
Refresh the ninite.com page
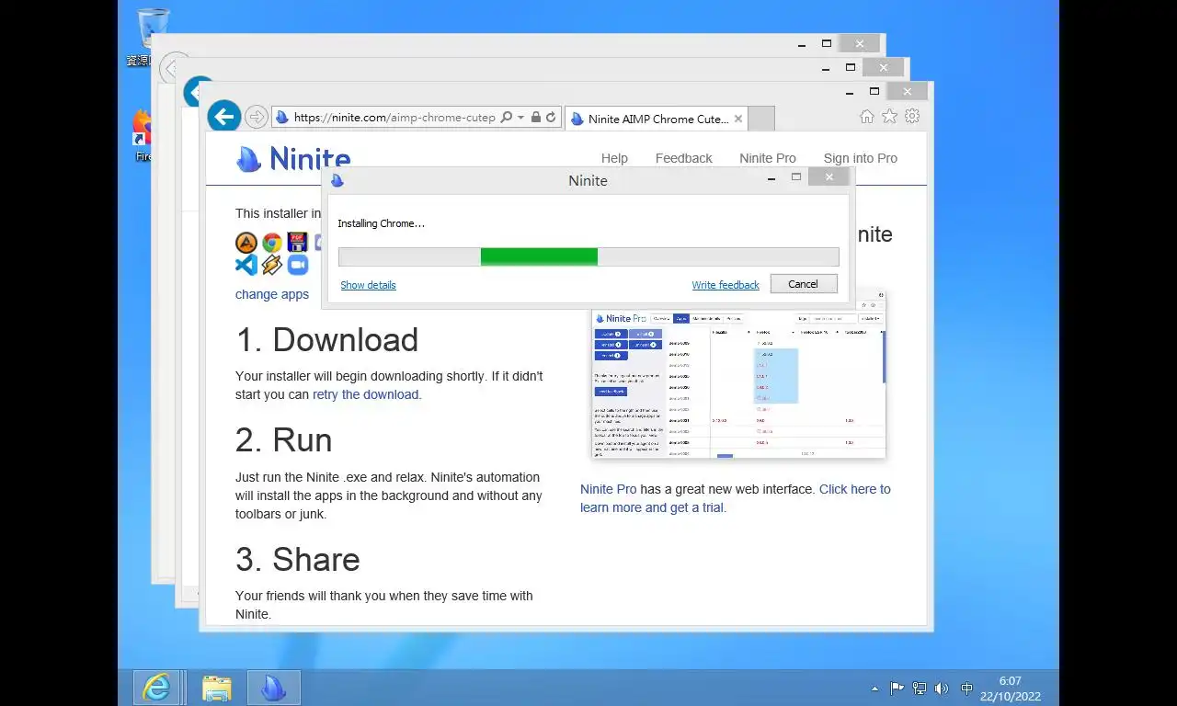tap(551, 118)
